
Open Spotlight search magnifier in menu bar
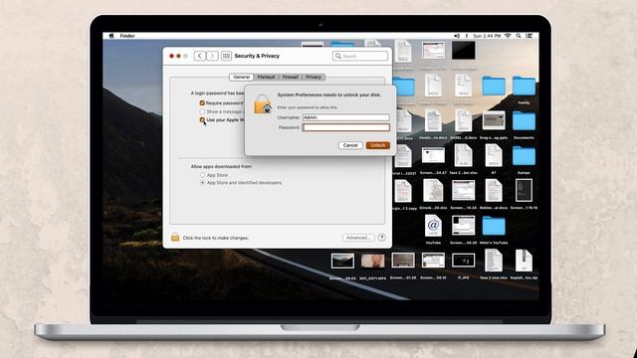pyautogui.click(x=519, y=36)
